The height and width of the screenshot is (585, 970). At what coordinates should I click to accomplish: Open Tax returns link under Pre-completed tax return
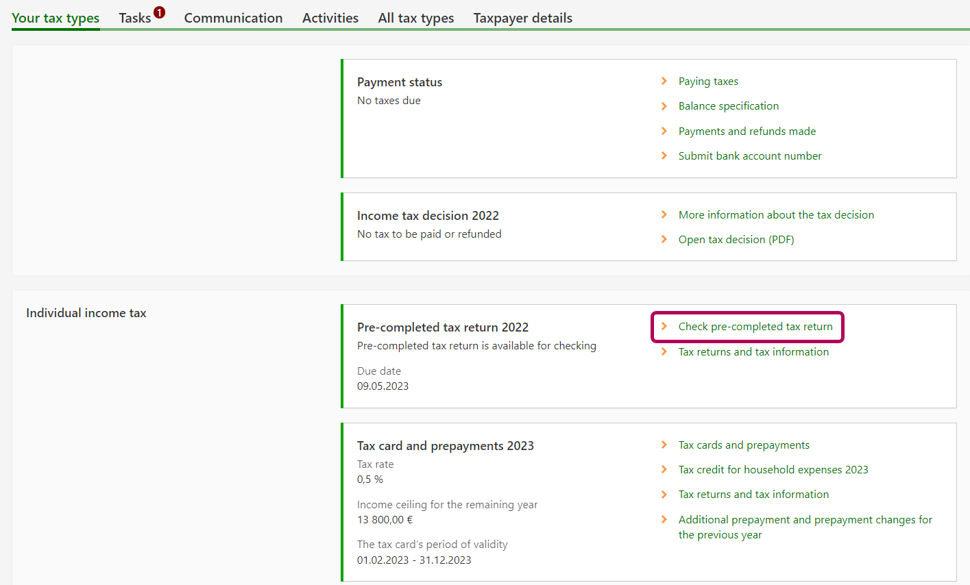pos(753,351)
